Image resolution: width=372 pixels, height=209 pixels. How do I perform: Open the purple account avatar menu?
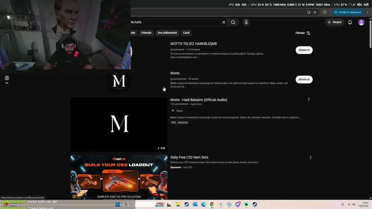point(361,22)
